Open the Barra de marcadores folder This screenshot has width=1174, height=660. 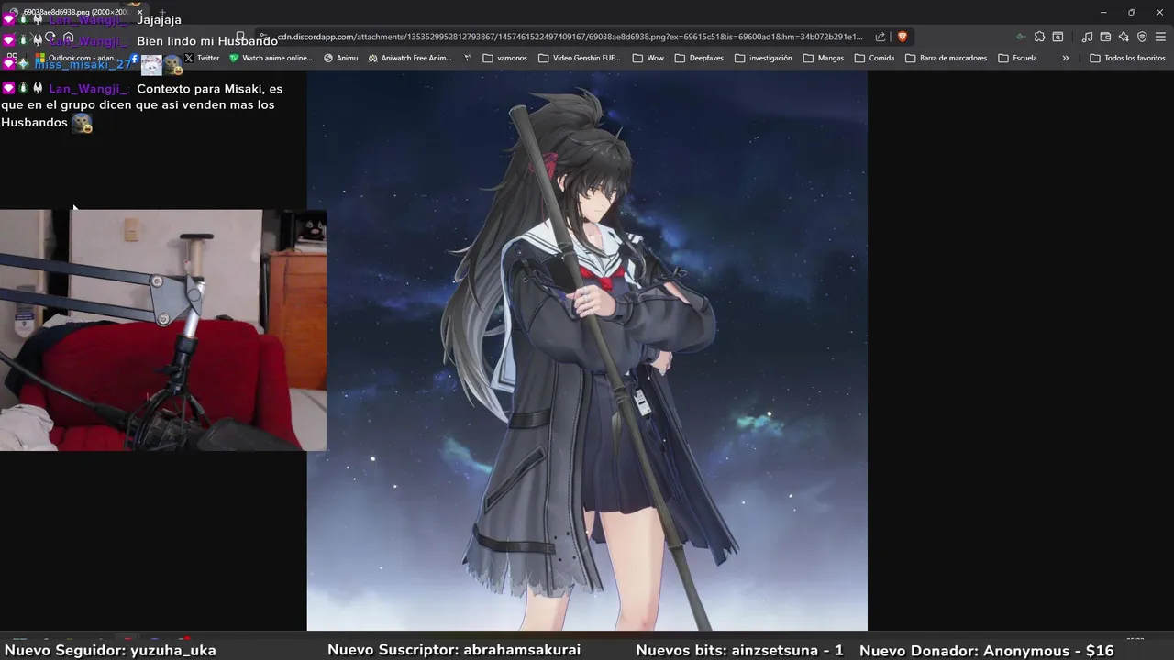click(946, 58)
